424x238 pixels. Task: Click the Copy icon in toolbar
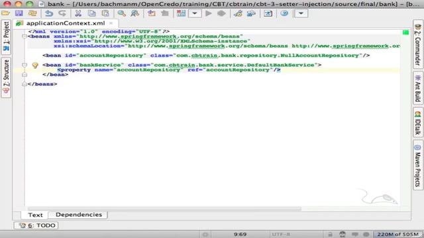click(x=92, y=13)
